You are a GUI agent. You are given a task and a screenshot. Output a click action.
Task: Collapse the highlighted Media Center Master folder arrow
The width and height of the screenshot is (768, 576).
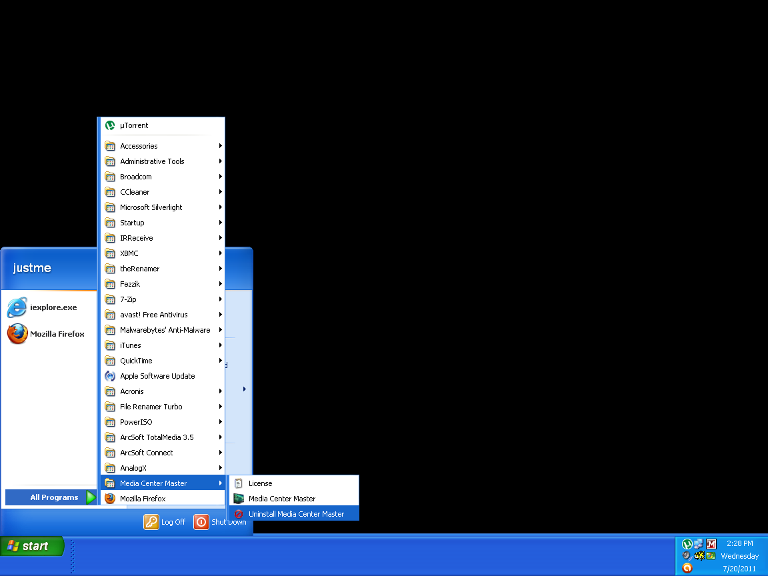click(x=221, y=483)
